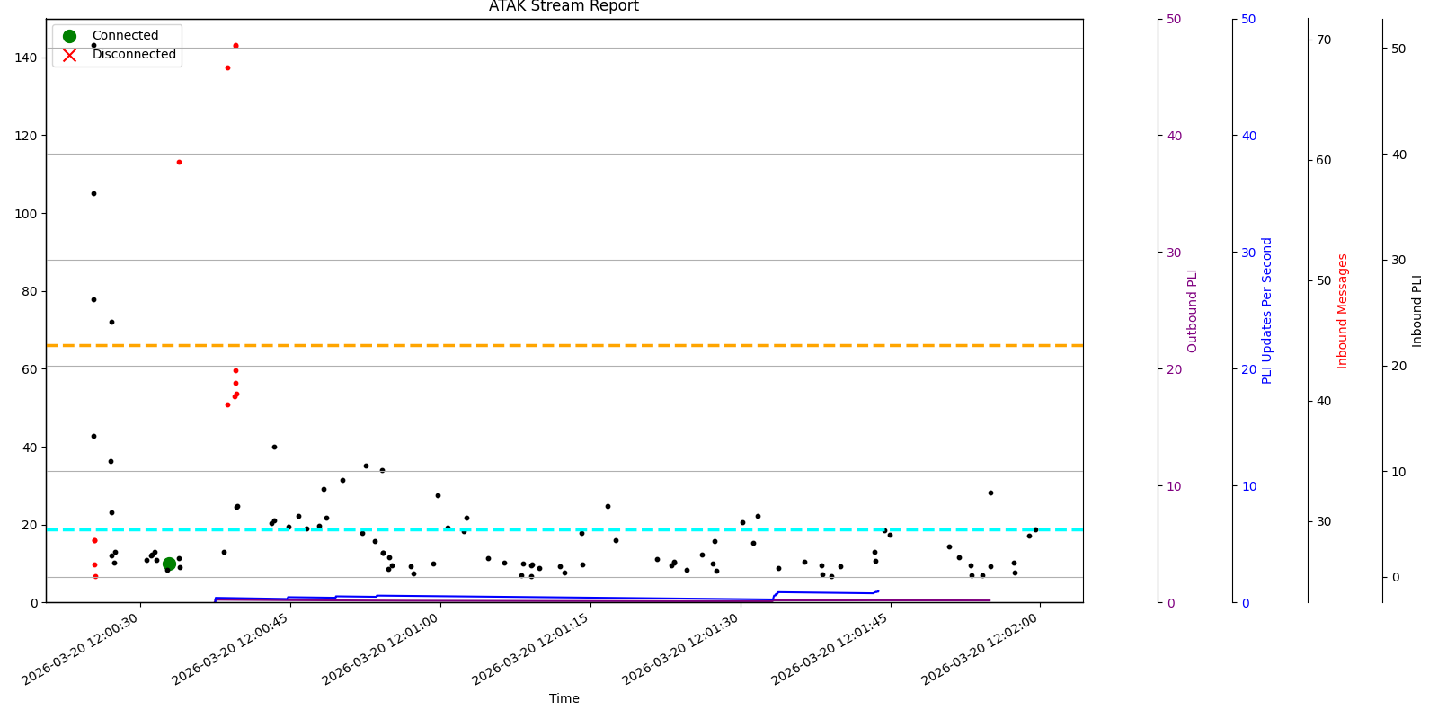Select the "Connected" legend text
1438x719 pixels.
[x=125, y=36]
